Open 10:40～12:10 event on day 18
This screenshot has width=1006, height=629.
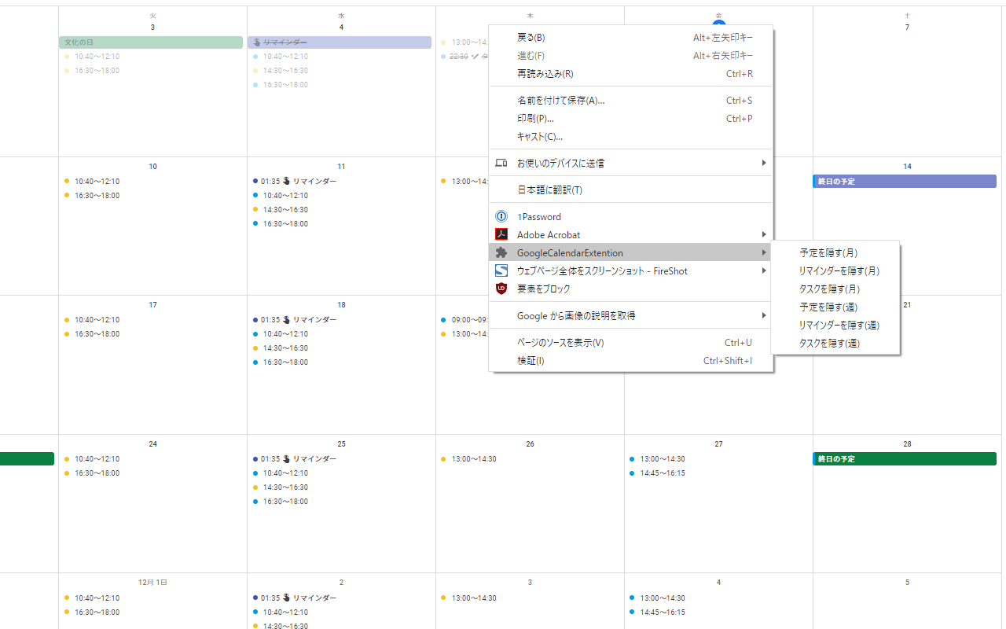[x=281, y=333]
